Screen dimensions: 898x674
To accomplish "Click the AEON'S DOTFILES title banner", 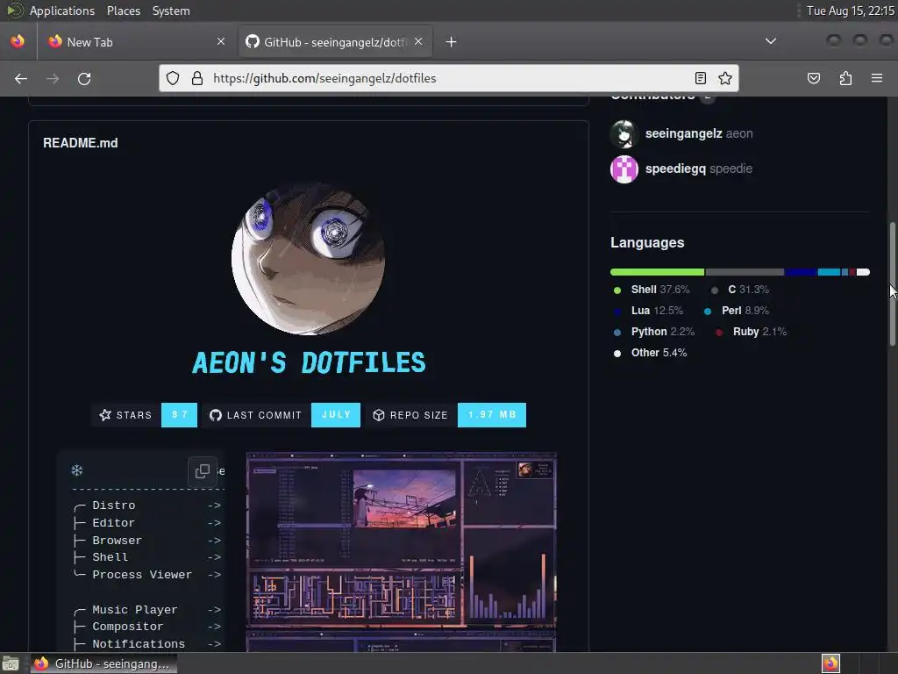I will click(309, 362).
